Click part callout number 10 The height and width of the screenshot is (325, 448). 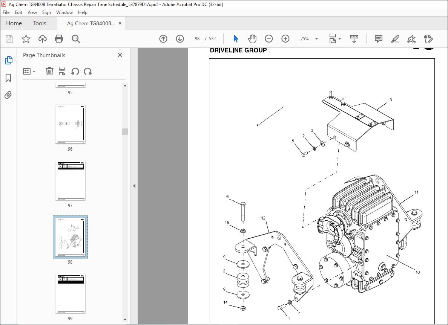pyautogui.click(x=418, y=272)
